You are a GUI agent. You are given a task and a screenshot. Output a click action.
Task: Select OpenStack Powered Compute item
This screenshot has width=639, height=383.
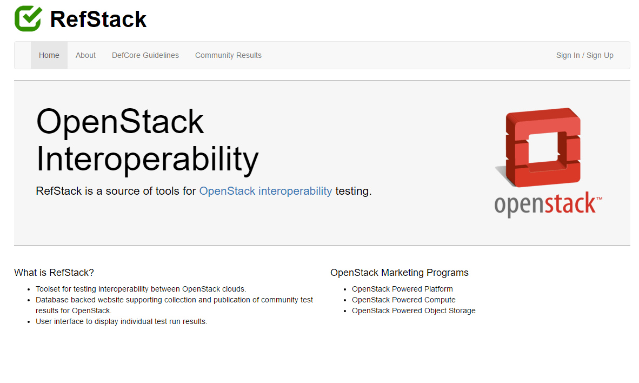[x=403, y=300]
